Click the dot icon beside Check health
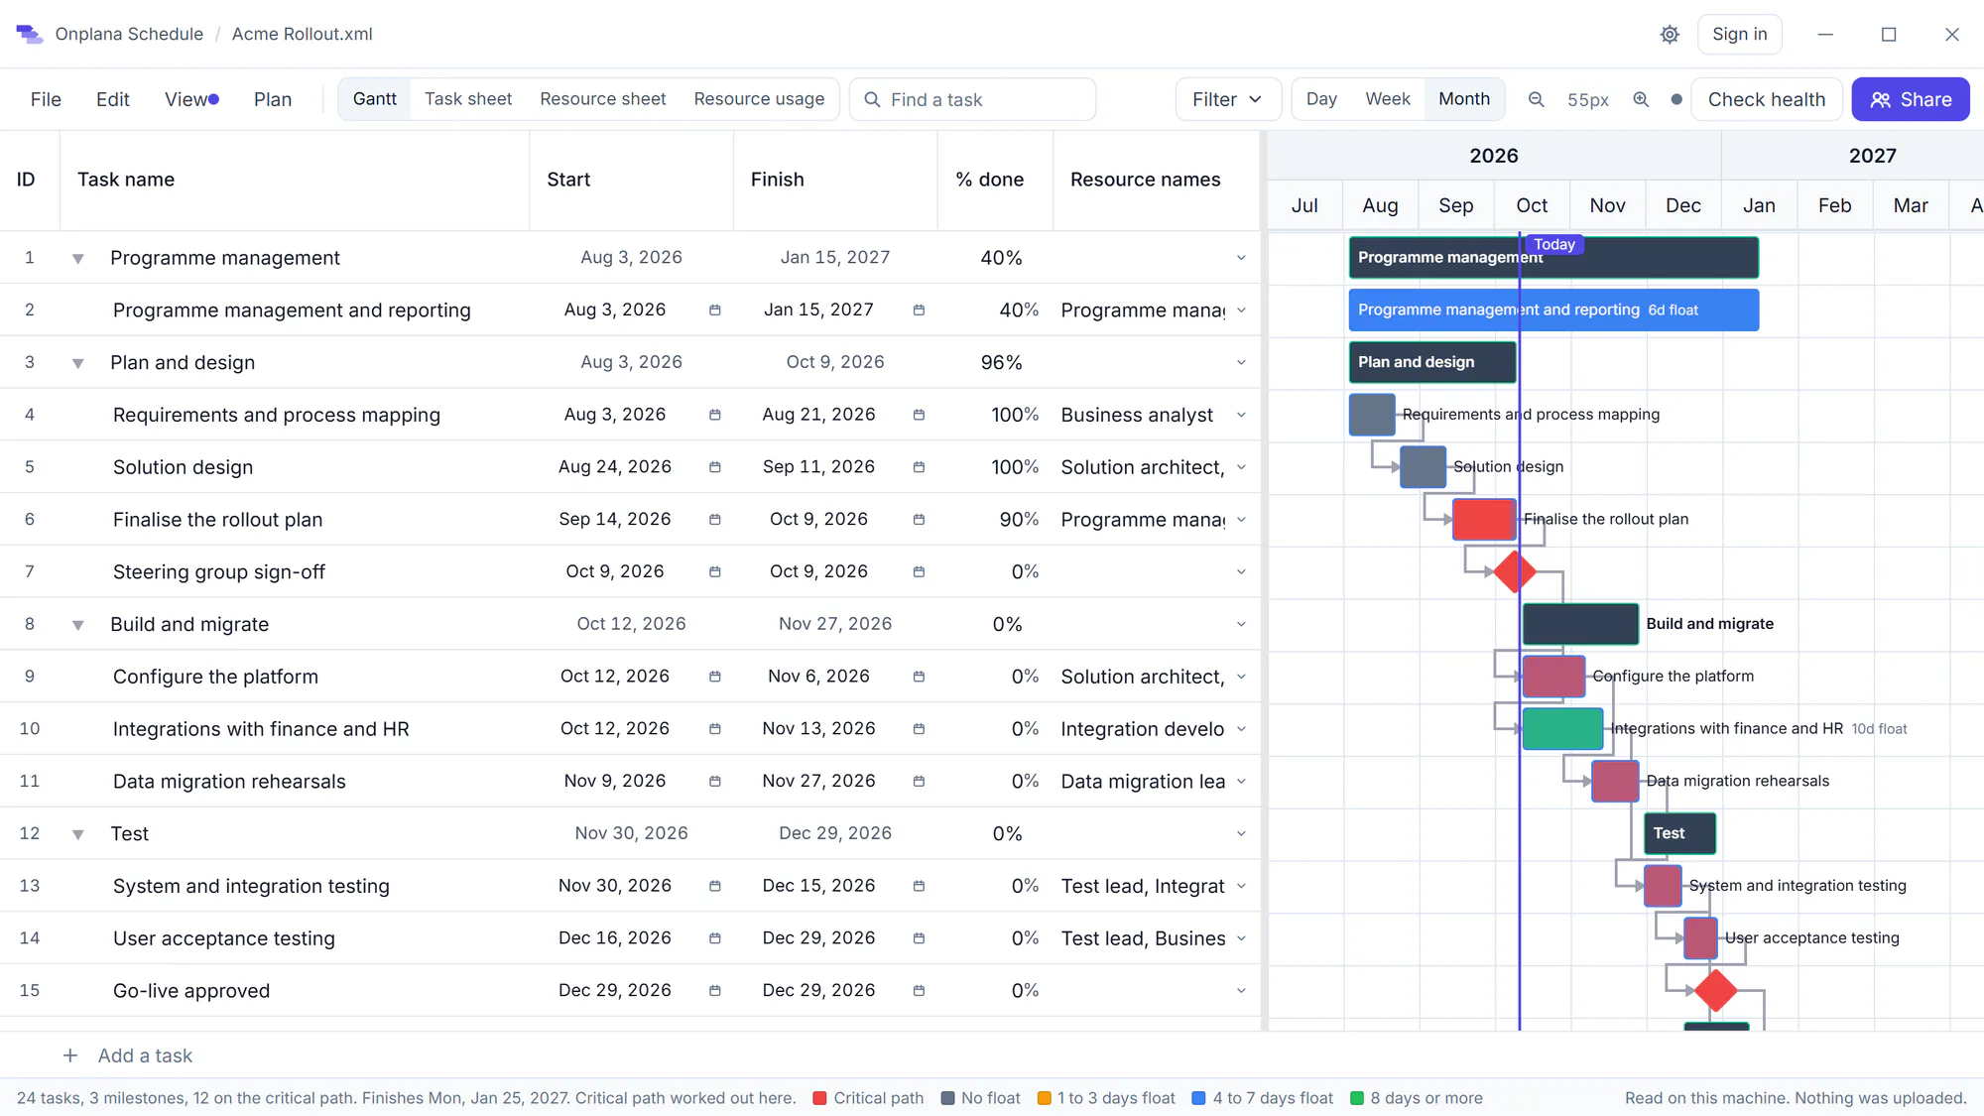The image size is (1984, 1116). 1676,99
